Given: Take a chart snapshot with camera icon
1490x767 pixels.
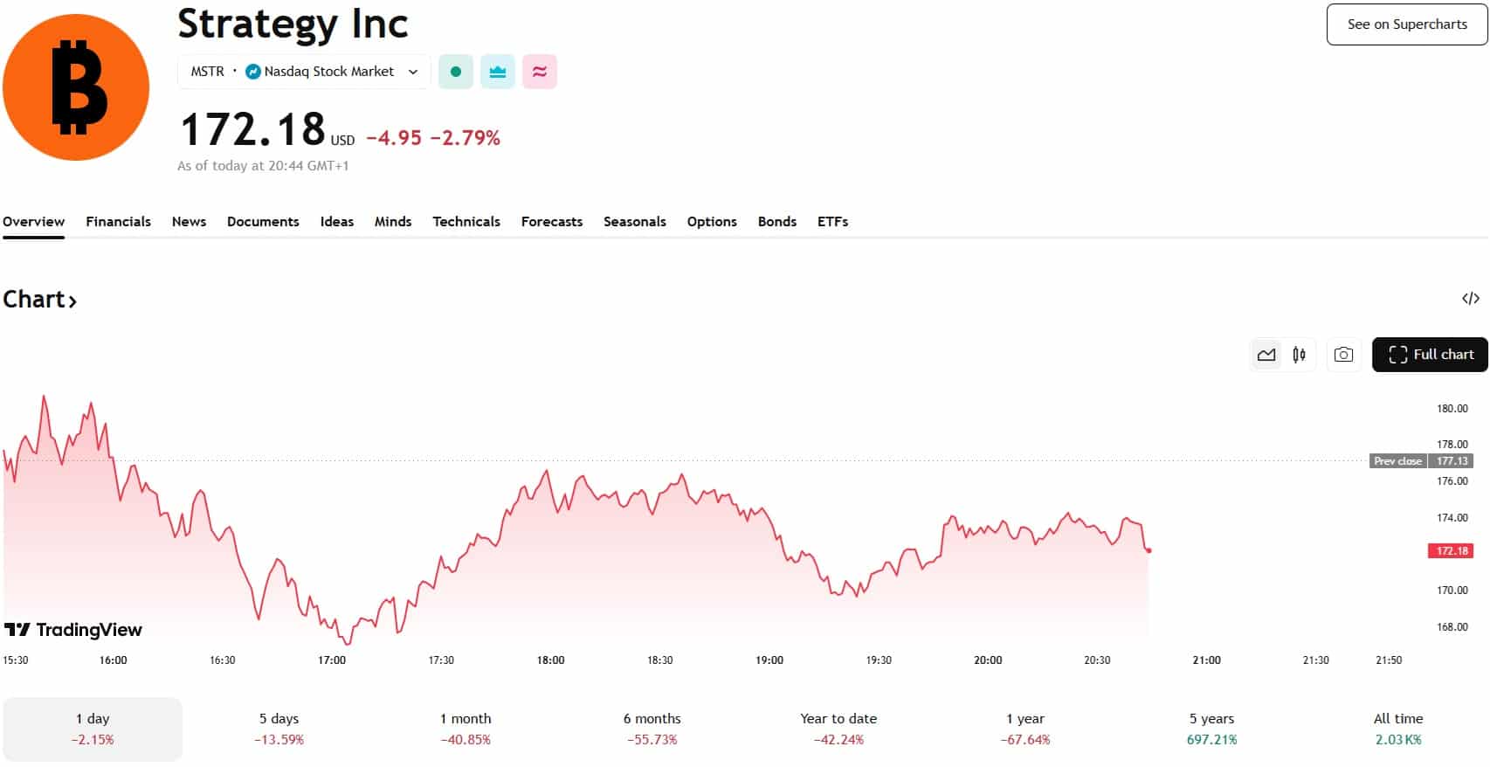Looking at the screenshot, I should pos(1344,355).
